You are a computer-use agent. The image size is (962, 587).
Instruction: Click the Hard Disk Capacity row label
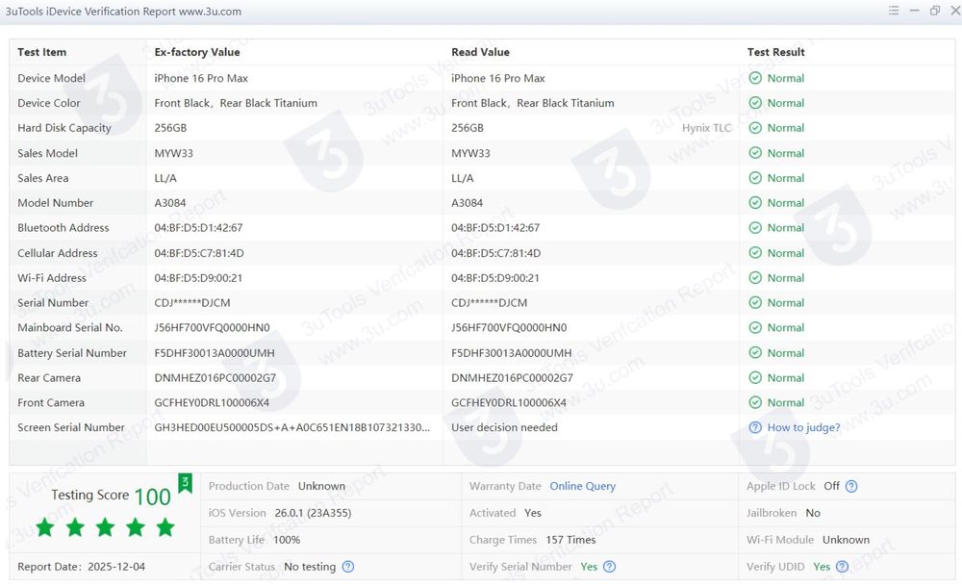64,128
